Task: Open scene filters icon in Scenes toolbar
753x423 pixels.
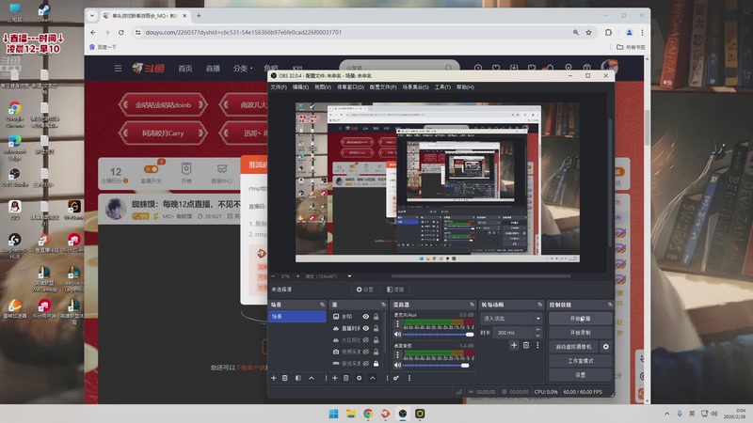Action: click(x=297, y=378)
